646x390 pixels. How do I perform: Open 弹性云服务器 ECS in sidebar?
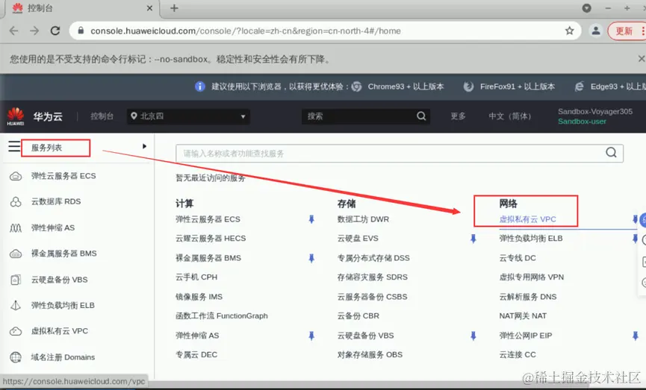coord(63,176)
